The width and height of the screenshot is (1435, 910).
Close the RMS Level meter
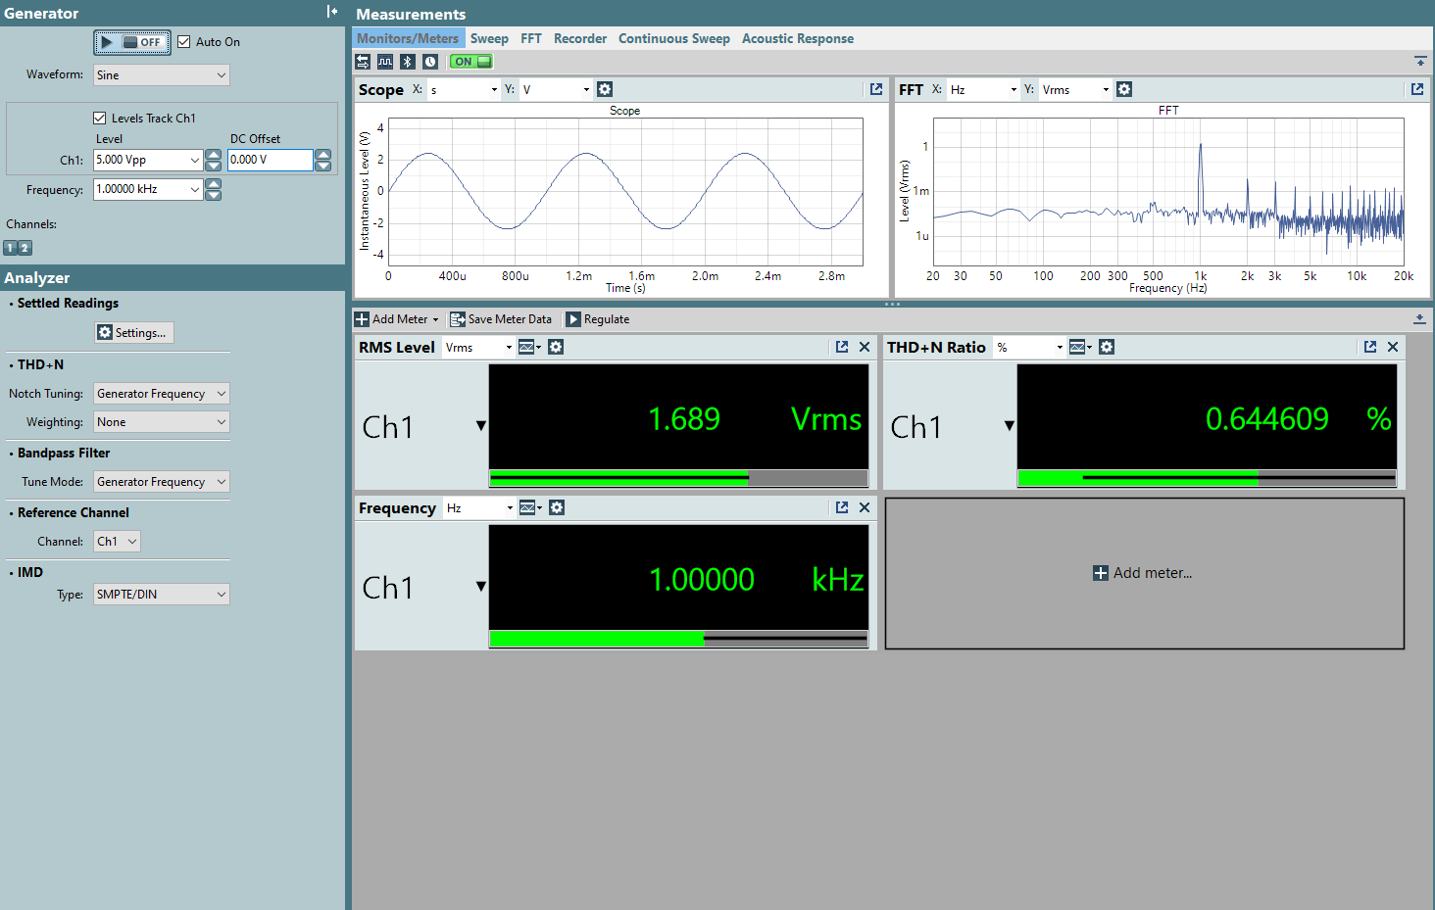click(x=865, y=347)
